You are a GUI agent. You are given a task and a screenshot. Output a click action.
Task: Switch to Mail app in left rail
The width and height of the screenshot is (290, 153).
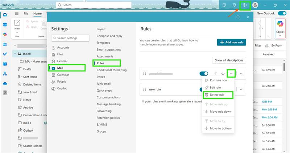pos(5,15)
